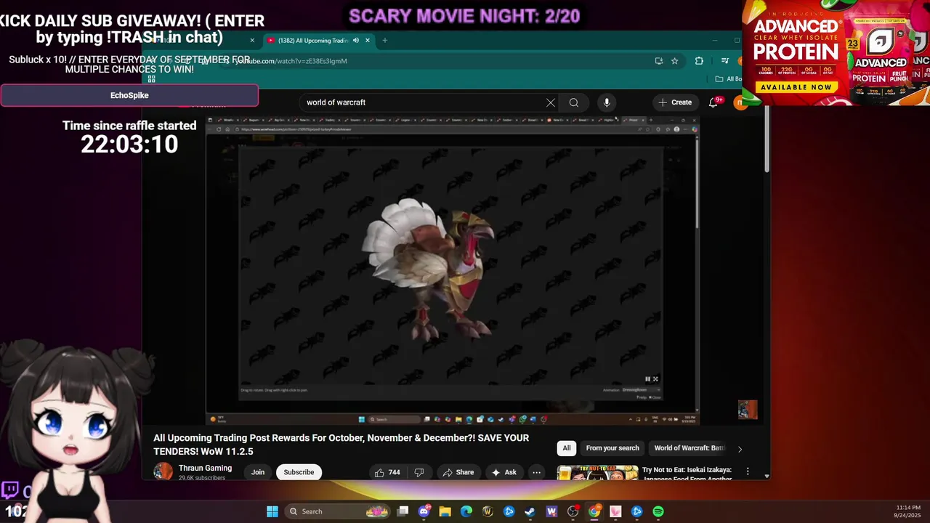
Task: Run search with the magnifier button
Action: coord(574,102)
